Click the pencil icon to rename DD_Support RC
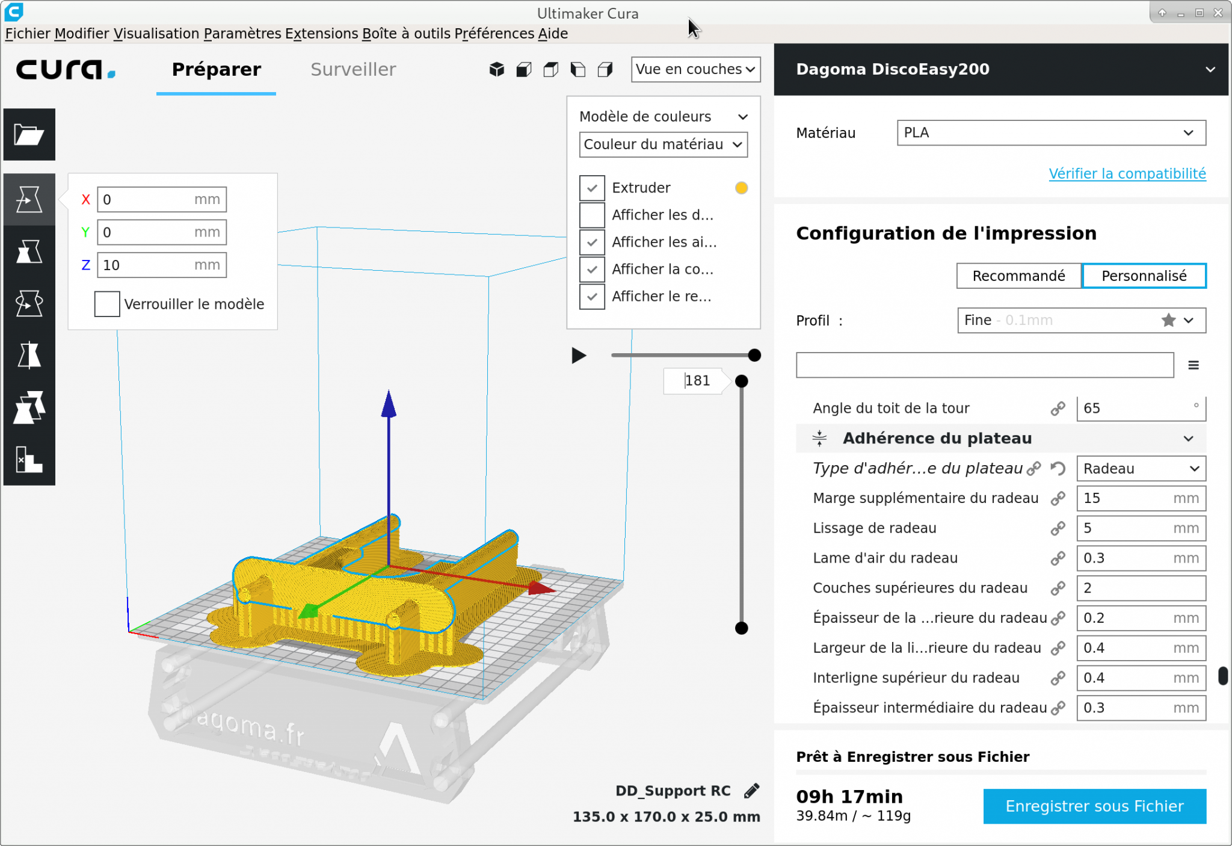Image resolution: width=1232 pixels, height=846 pixels. click(x=751, y=791)
